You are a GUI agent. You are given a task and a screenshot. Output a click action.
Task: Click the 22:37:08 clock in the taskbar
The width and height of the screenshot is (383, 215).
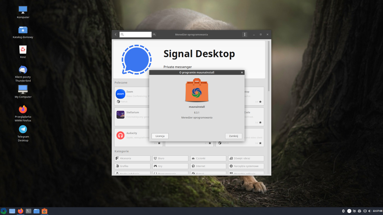[x=377, y=211]
